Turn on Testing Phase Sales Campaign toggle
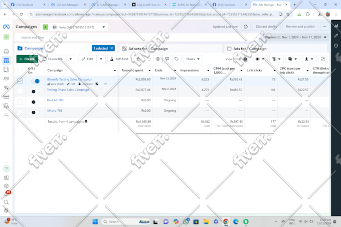This screenshot has width=341, height=227. click(35, 92)
